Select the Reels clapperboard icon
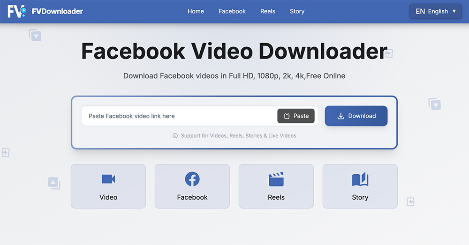469x245 pixels. [276, 179]
